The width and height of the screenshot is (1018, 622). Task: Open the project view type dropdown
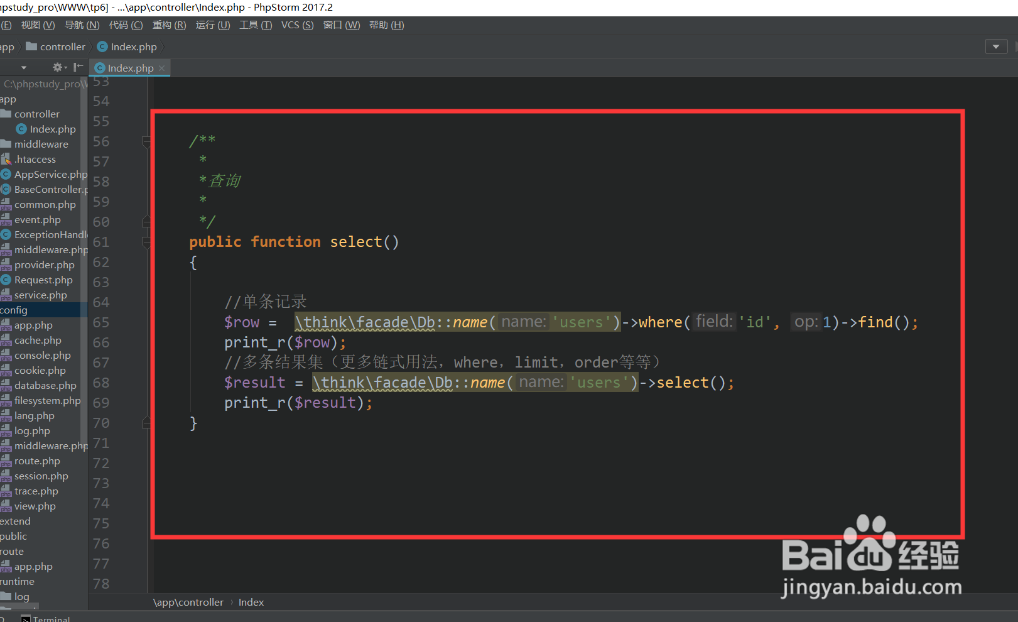point(24,67)
